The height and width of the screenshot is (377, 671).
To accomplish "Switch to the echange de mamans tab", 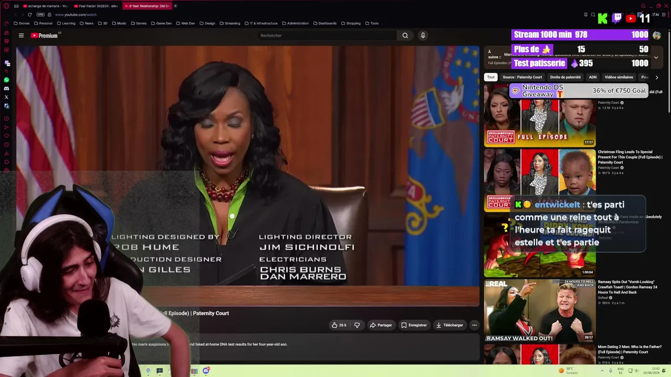I will point(45,6).
